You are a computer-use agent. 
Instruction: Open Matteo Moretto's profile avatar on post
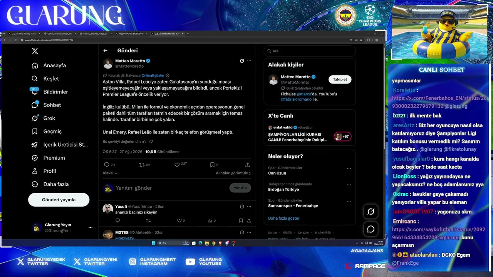(x=108, y=63)
